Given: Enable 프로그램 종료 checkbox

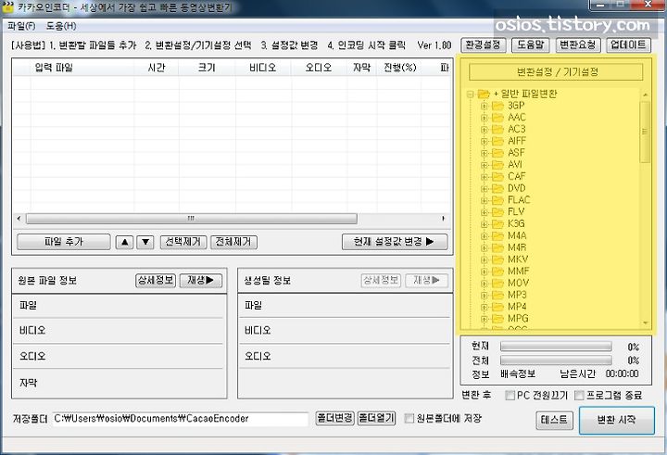Looking at the screenshot, I should pyautogui.click(x=579, y=395).
